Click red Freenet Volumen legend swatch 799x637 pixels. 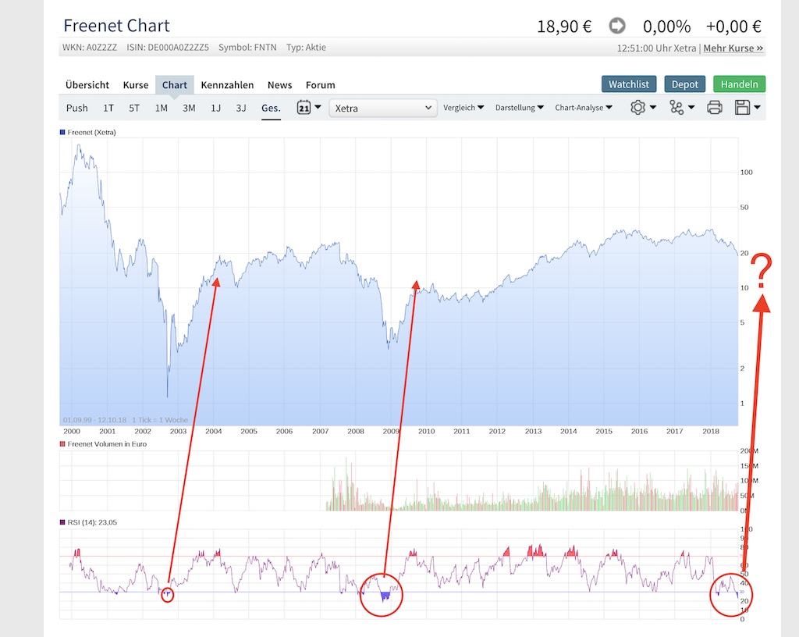(62, 444)
